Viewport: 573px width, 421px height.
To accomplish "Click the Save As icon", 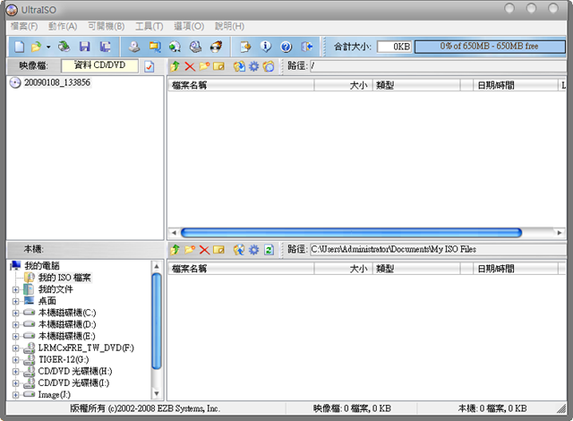I will click(106, 47).
